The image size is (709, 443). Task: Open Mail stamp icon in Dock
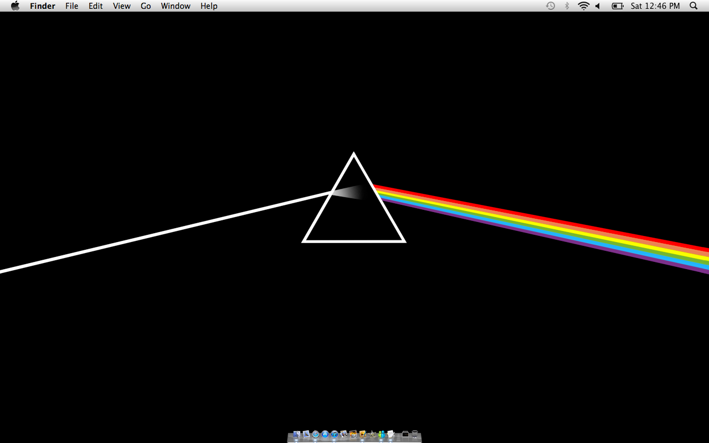306,434
